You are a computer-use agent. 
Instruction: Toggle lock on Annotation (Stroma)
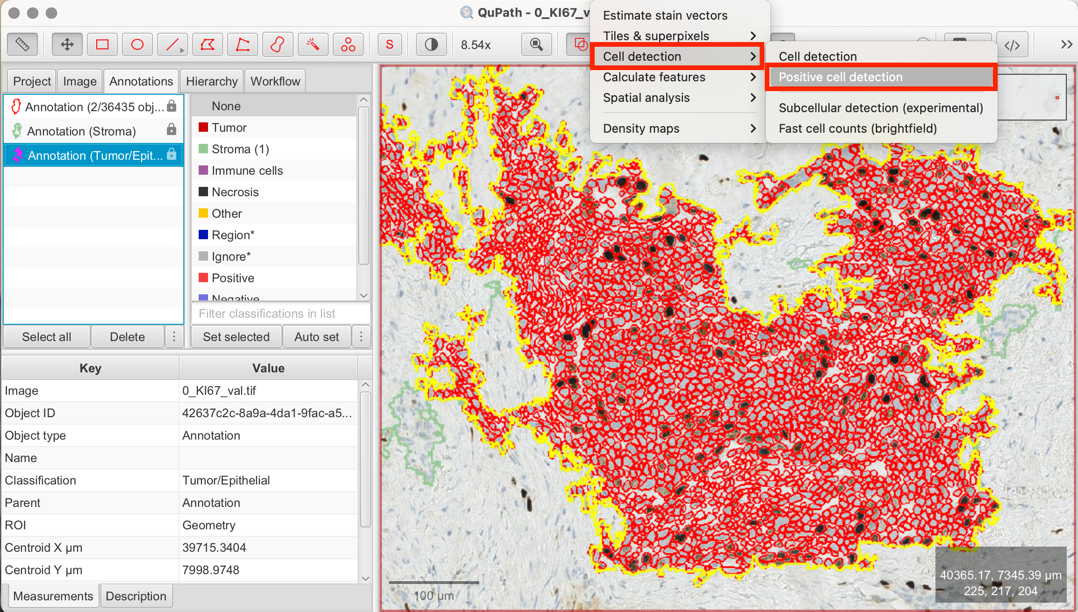tap(172, 130)
